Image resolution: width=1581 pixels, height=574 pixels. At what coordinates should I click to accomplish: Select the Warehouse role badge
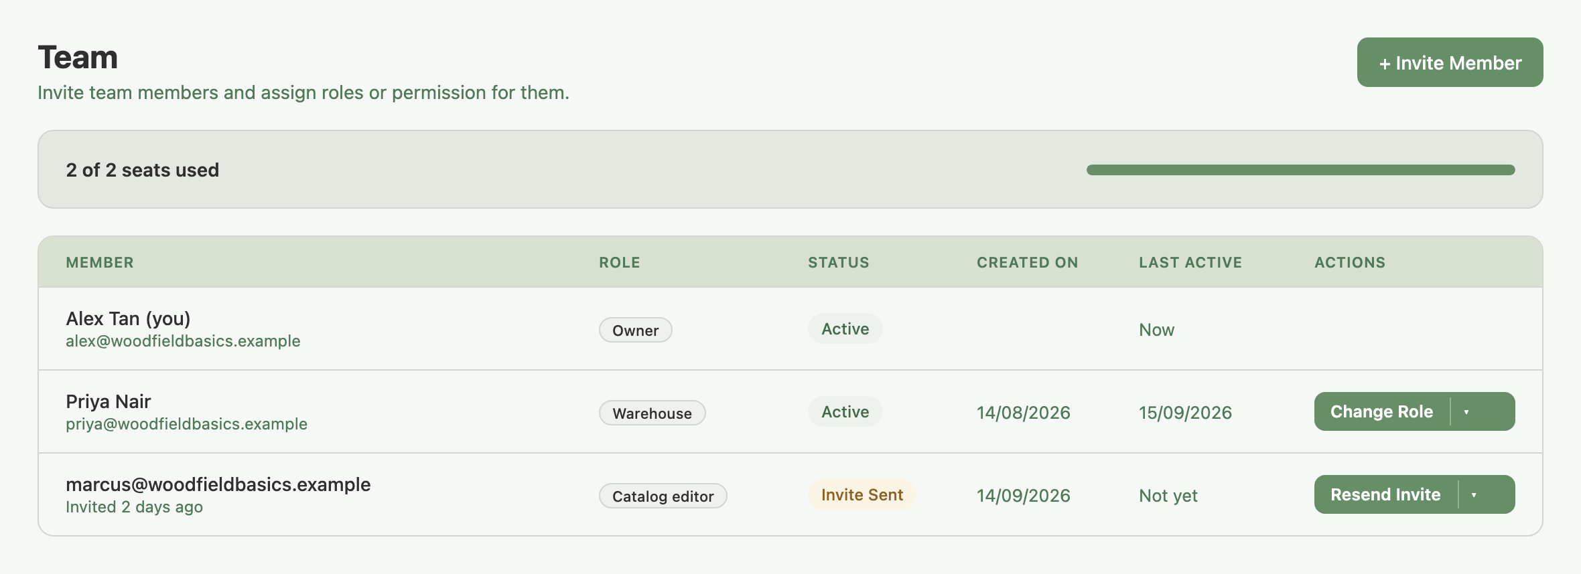[652, 413]
